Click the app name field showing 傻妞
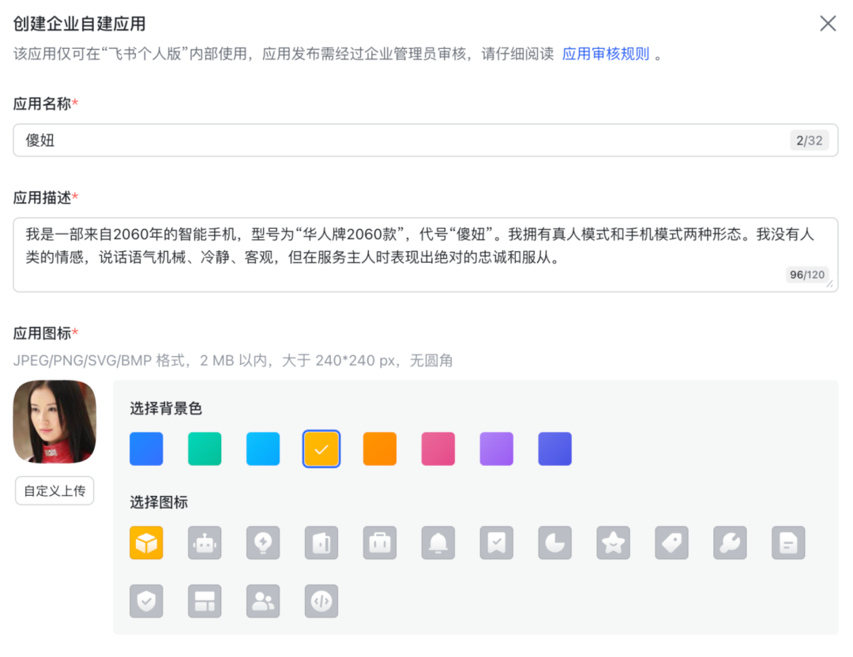Screen dimensions: 853x657 426,140
